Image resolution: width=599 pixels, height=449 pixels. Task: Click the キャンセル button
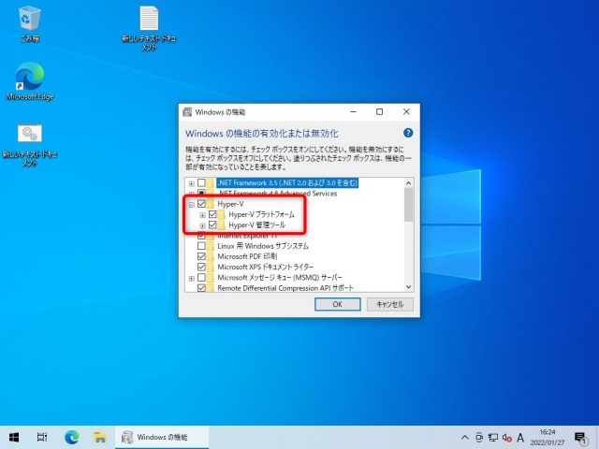[x=388, y=304]
